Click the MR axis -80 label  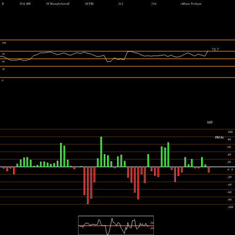(x=229, y=200)
